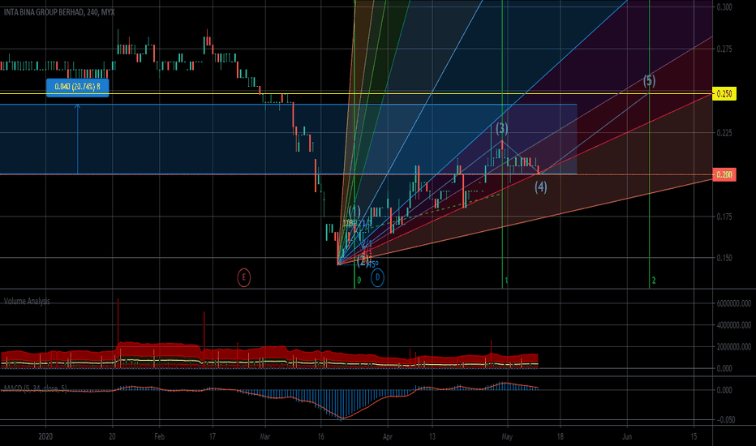Click the 0.175 price axis value

tap(724, 217)
